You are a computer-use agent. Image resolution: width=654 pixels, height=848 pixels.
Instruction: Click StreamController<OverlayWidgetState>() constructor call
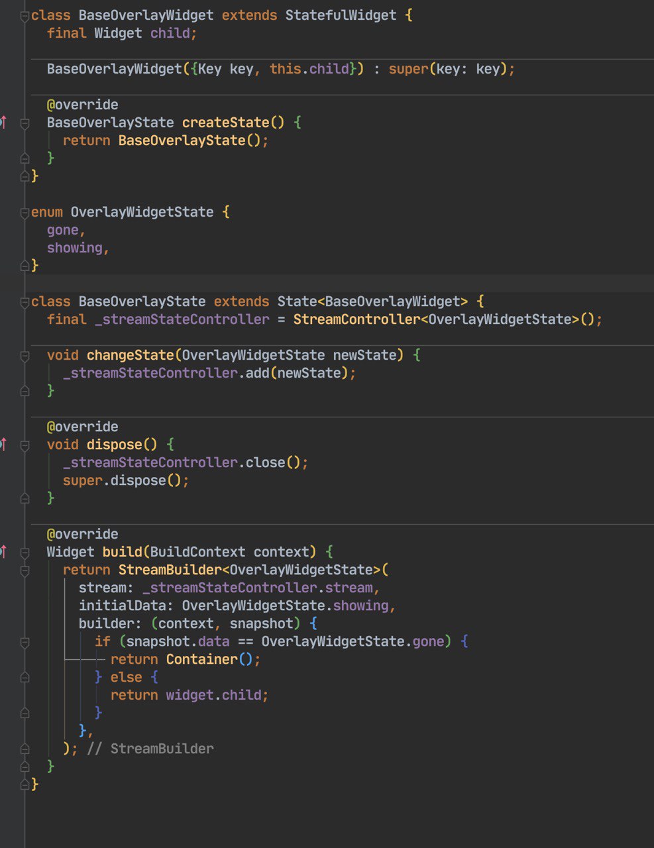click(444, 319)
